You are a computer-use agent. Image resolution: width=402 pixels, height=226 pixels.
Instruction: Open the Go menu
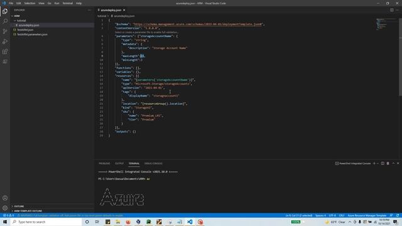click(x=49, y=3)
